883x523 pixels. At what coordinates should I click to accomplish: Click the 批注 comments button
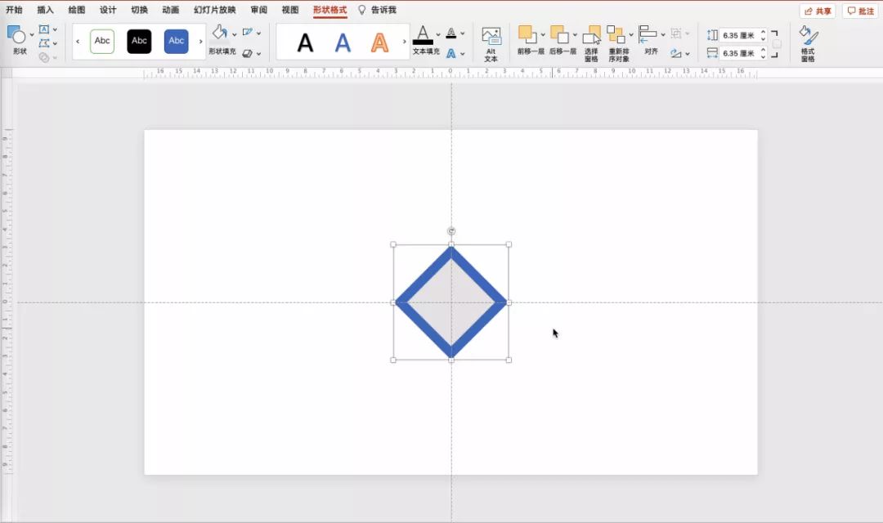tap(860, 11)
